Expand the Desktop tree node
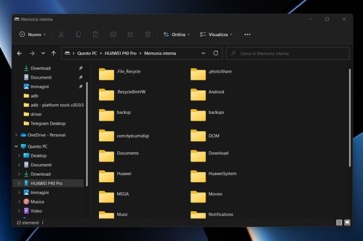This screenshot has height=241, width=363. [19, 156]
